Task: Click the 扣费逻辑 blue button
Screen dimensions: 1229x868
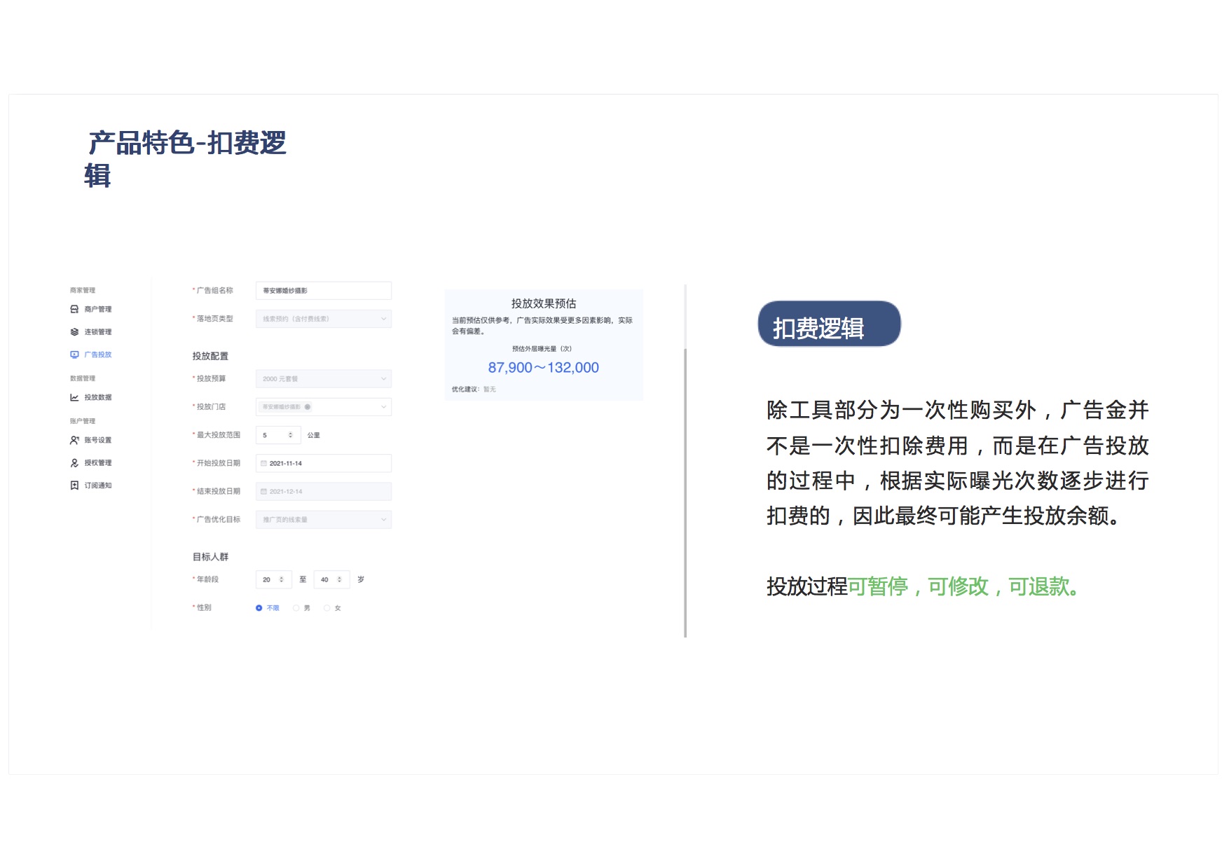Action: click(829, 324)
